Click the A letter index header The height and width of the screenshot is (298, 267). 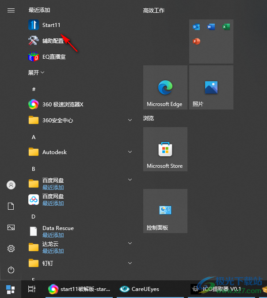34,137
